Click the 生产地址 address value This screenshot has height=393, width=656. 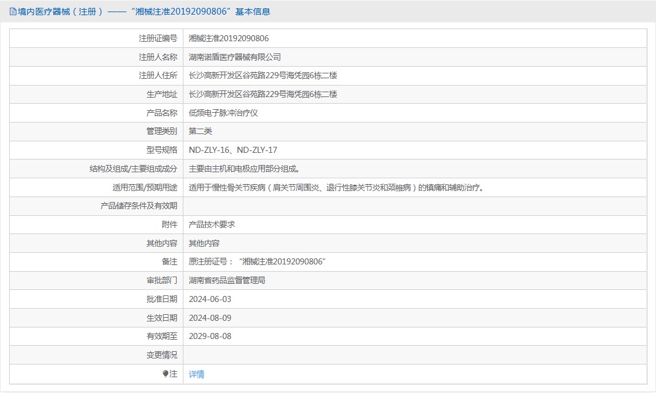pyautogui.click(x=263, y=95)
